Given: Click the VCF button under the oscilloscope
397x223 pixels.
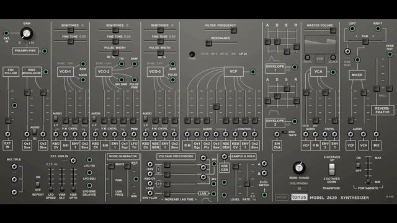Looking at the screenshot, I should pyautogui.click(x=320, y=59).
